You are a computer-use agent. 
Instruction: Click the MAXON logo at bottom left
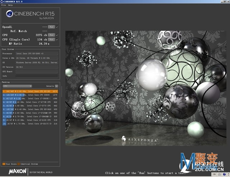[x=18, y=171]
